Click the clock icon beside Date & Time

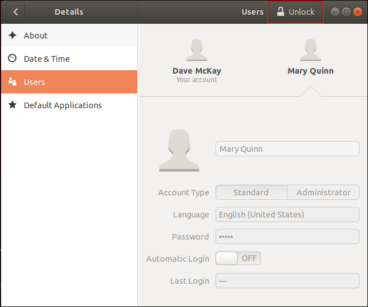tap(12, 58)
